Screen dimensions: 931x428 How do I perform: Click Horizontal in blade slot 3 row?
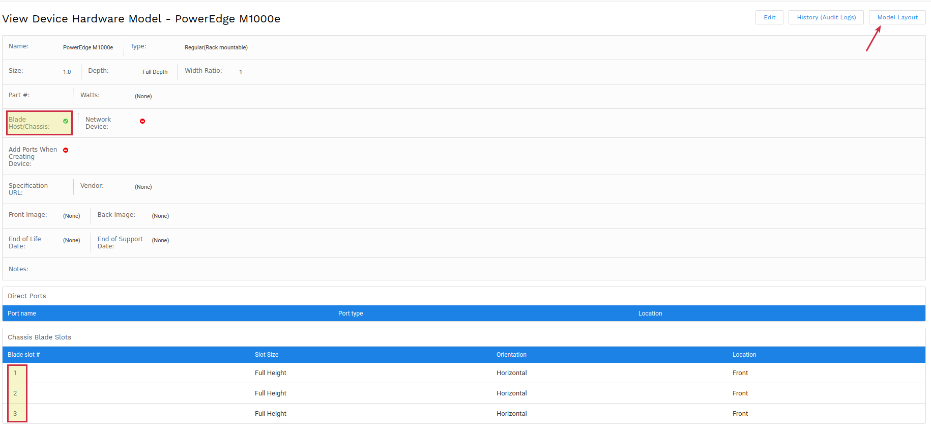tap(512, 414)
